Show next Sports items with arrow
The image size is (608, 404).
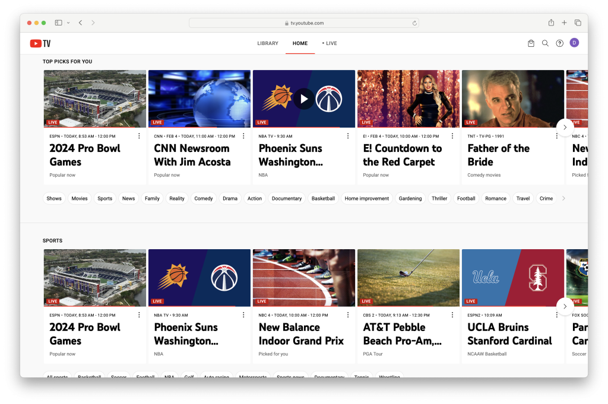tap(565, 306)
